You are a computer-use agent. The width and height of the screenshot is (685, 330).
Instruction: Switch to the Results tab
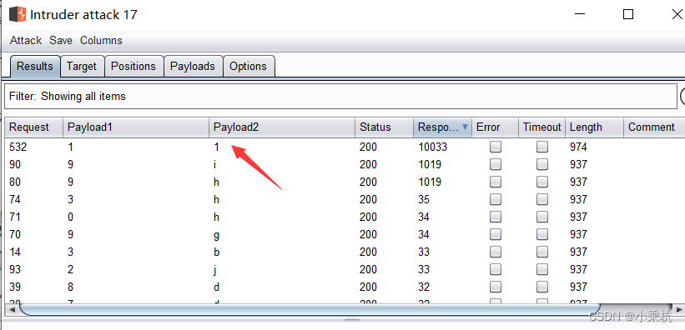pyautogui.click(x=35, y=67)
